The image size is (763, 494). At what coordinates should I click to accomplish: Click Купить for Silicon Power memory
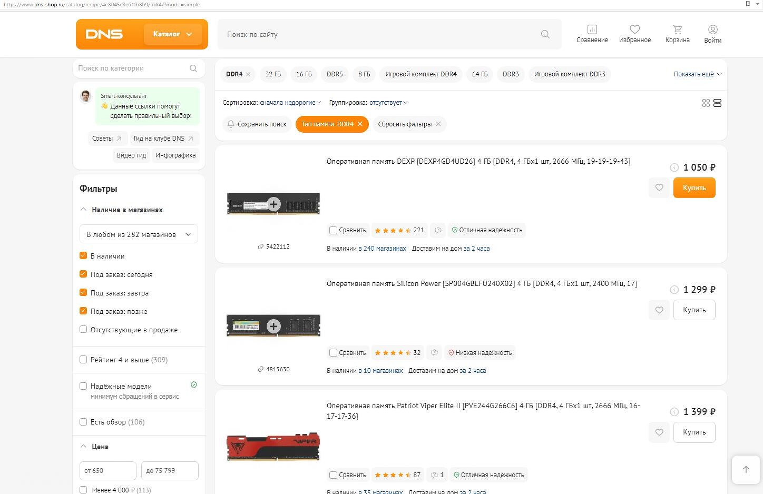click(694, 310)
